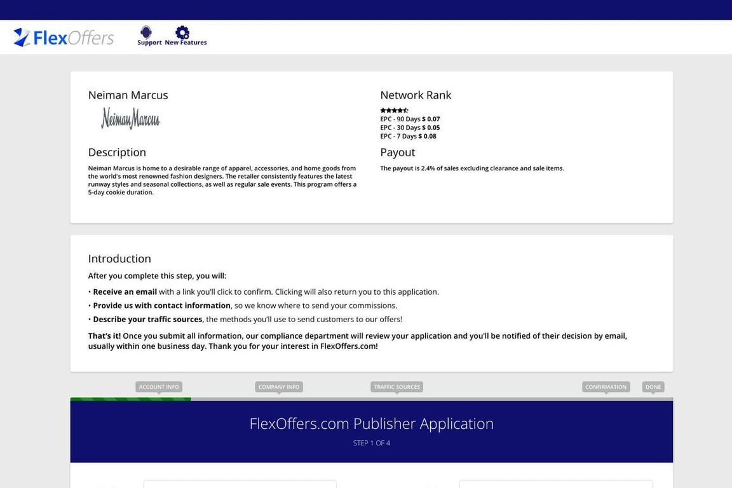Click the Introduction section heading
This screenshot has height=488, width=732.
(x=119, y=259)
